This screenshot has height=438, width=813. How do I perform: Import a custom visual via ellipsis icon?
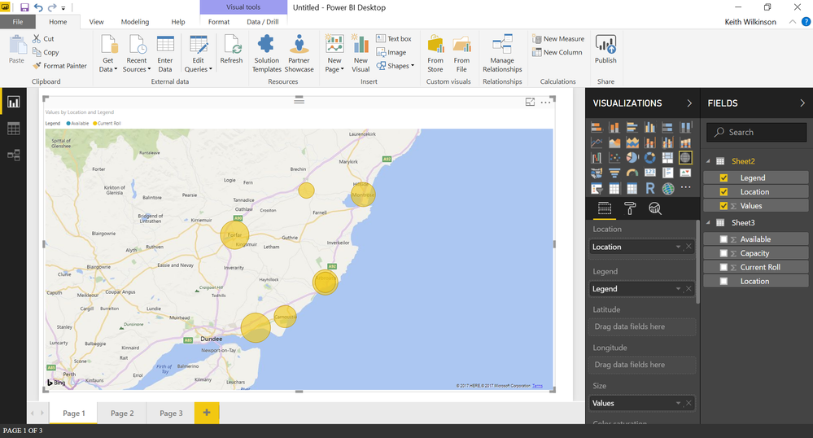tap(685, 187)
